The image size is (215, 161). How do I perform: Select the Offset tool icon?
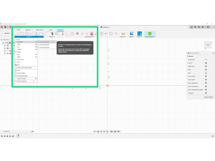pyautogui.click(x=57, y=33)
